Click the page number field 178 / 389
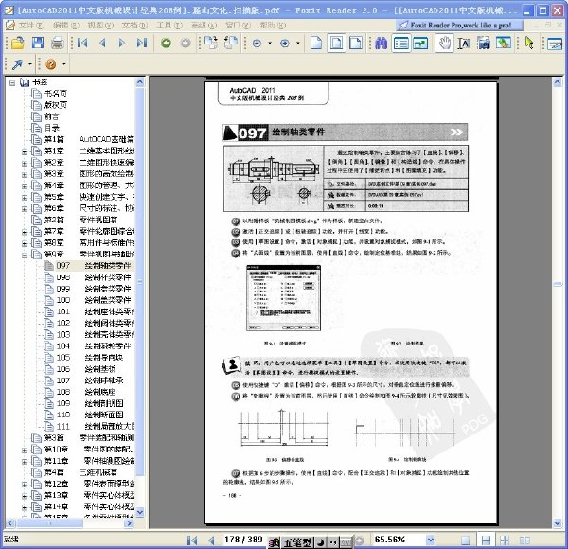 [x=243, y=540]
